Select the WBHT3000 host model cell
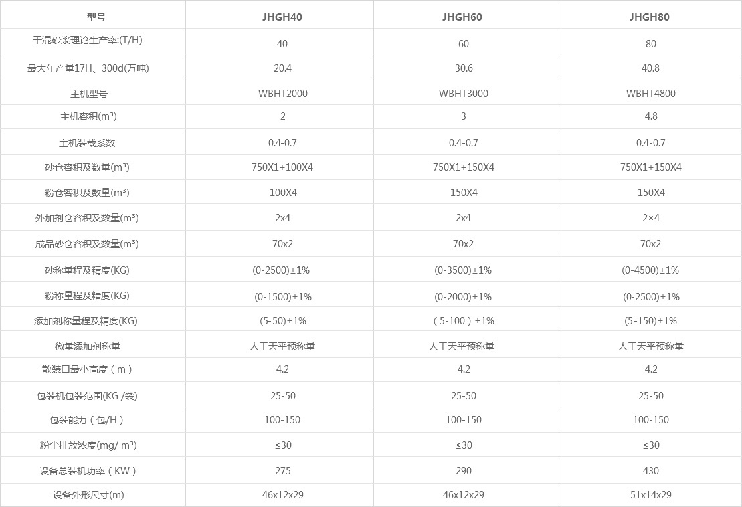The image size is (742, 507). pos(464,94)
